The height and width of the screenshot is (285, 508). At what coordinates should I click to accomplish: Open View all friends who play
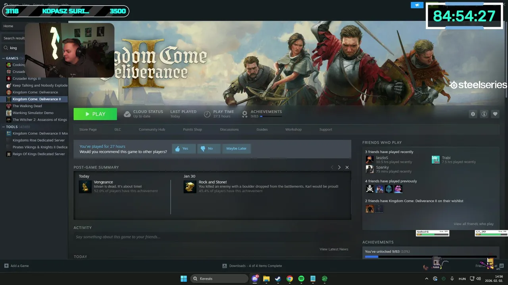pos(473,224)
